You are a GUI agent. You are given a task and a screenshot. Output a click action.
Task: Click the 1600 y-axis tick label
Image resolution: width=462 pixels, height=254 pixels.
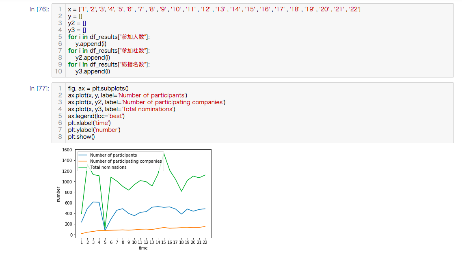tap(67, 150)
